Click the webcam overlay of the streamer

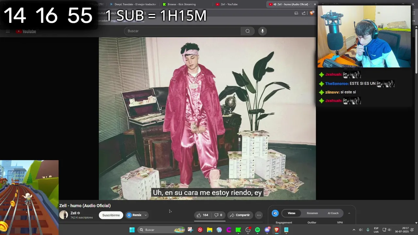click(364, 36)
